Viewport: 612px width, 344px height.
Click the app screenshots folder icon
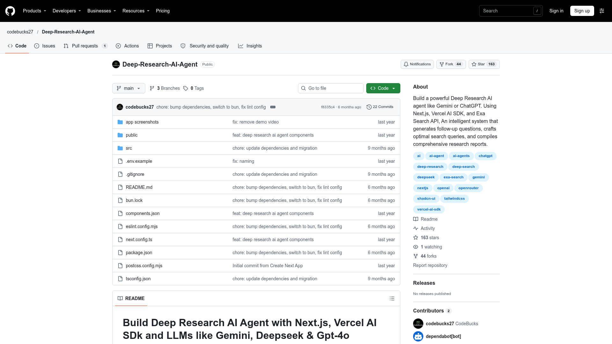point(120,122)
